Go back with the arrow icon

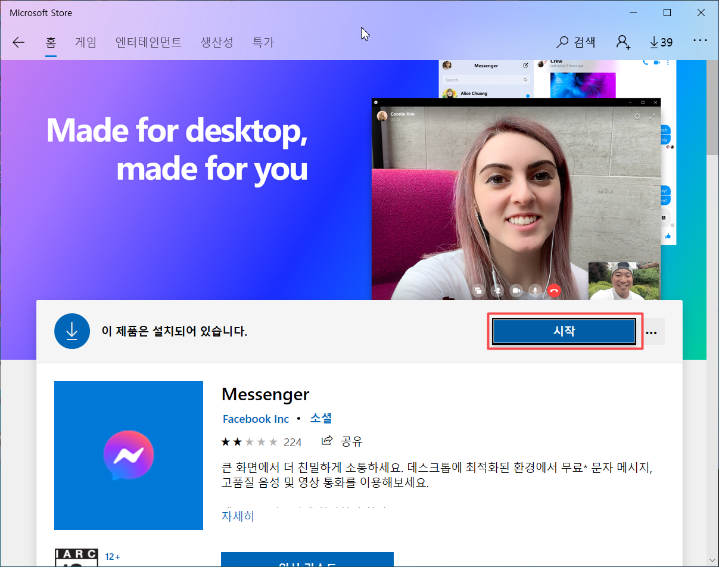(x=18, y=42)
